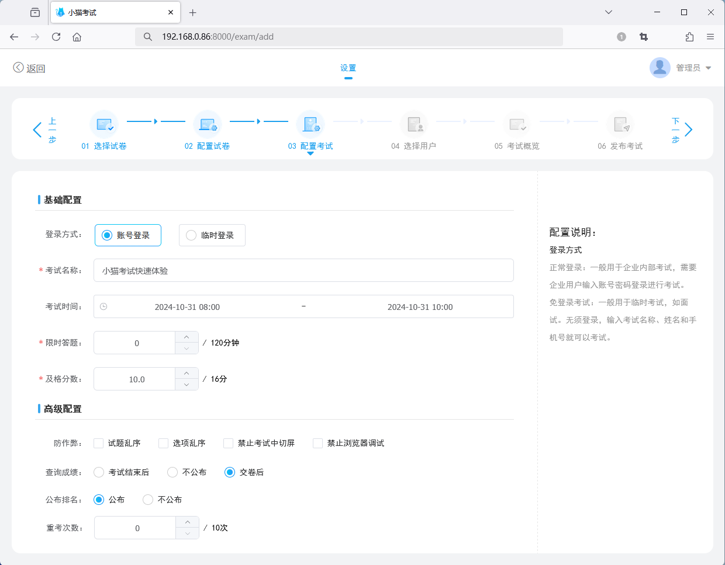
Task: Click the 设置 tab at the top
Action: coord(348,67)
